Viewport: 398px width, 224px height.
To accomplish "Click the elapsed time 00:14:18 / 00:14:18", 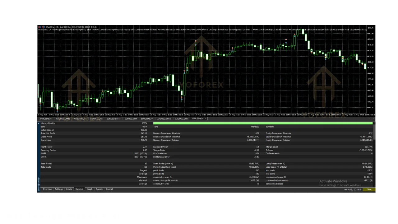I will pos(353,189).
